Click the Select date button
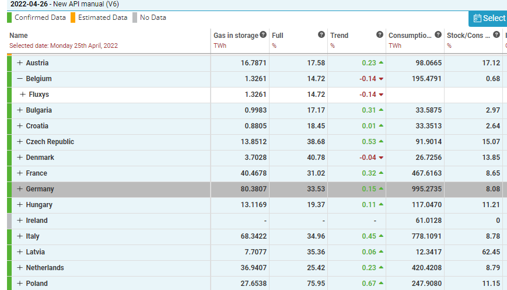 pos(488,19)
